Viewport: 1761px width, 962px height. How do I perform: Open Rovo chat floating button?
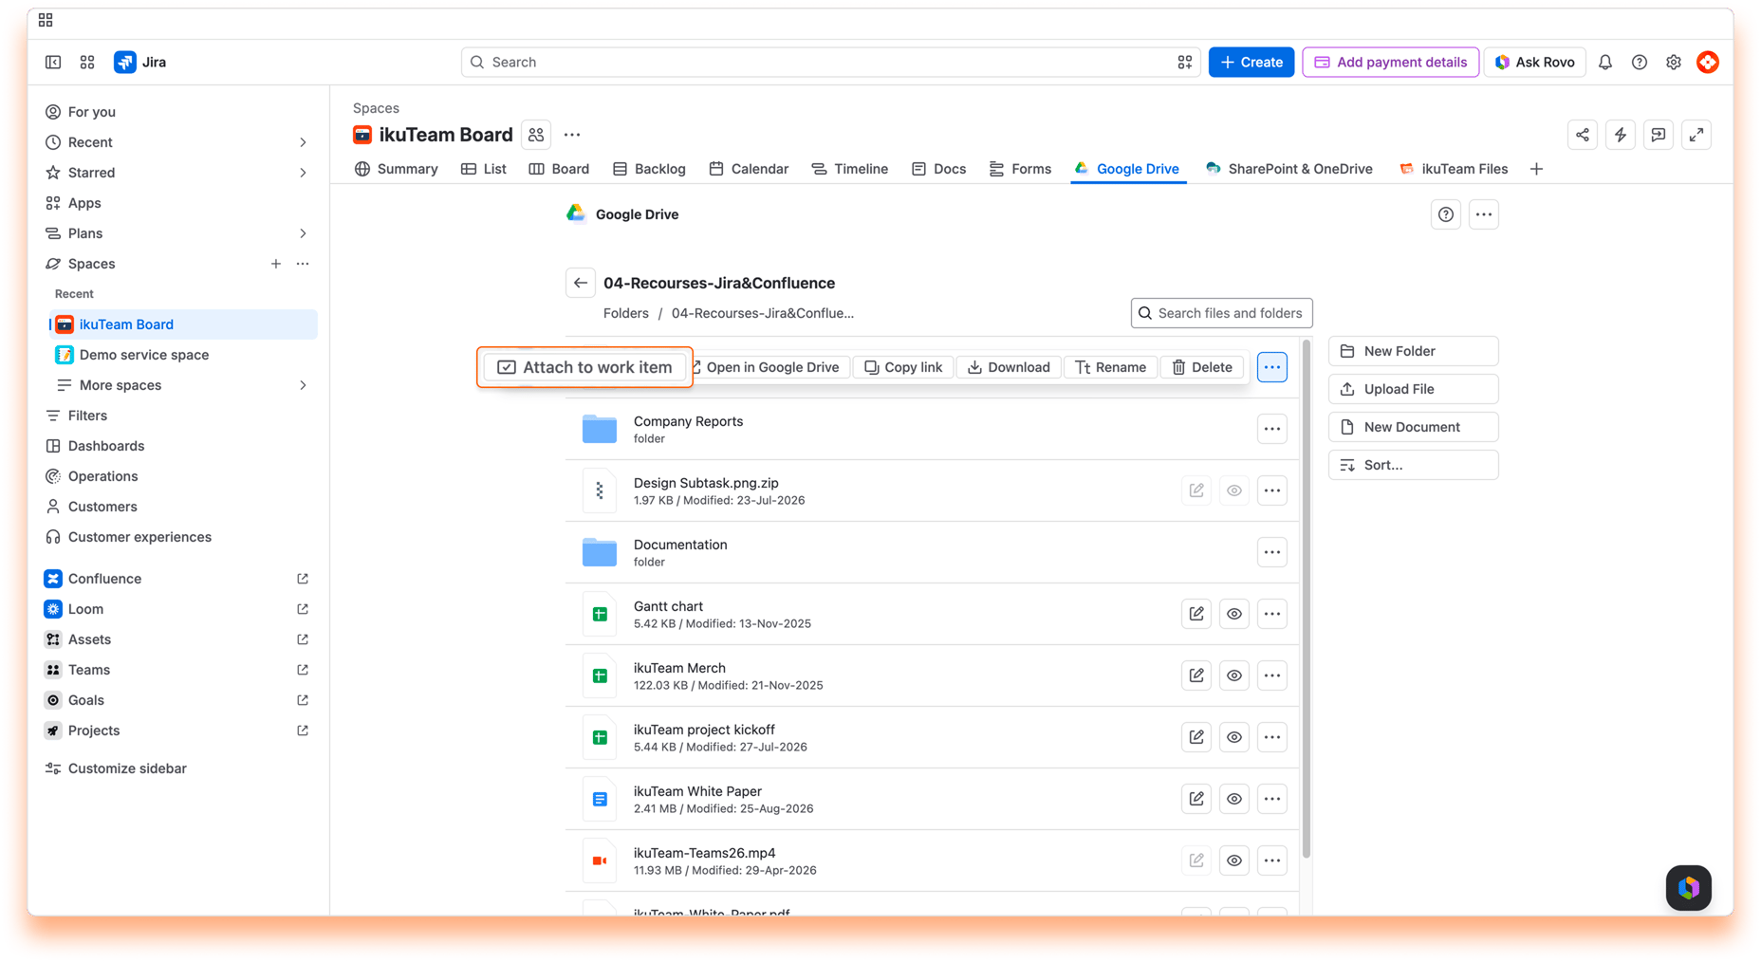point(1688,888)
